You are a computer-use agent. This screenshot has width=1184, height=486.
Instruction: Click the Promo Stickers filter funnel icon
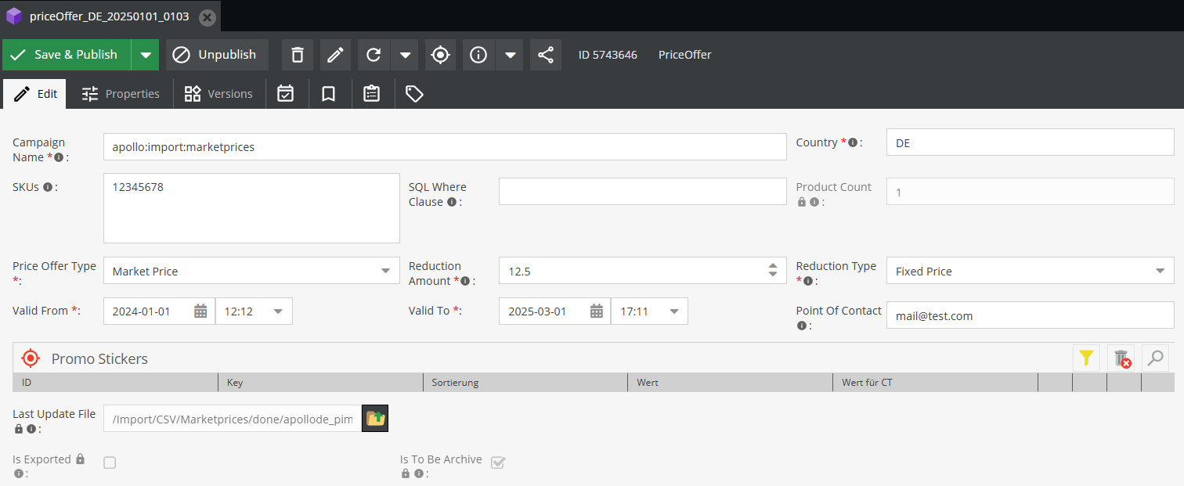[1086, 358]
